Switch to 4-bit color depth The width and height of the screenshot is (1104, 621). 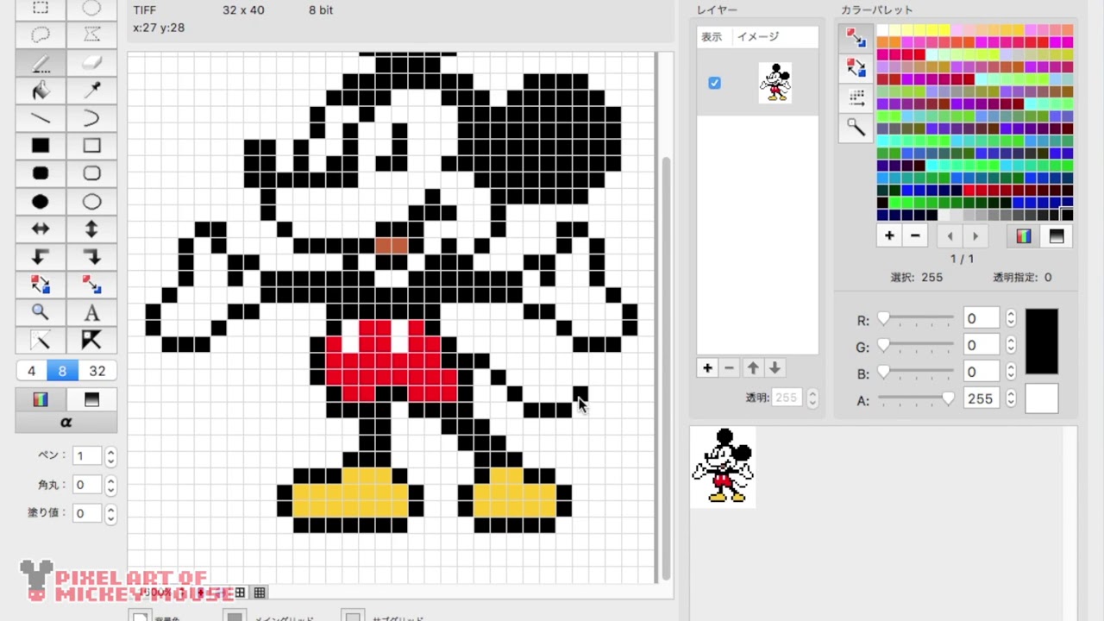(x=31, y=371)
